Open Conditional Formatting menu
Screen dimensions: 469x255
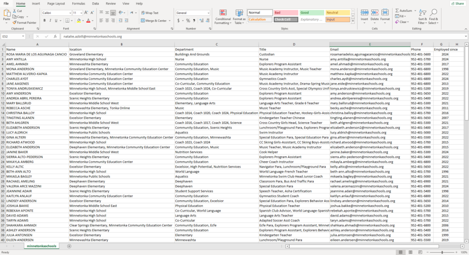[x=223, y=17]
